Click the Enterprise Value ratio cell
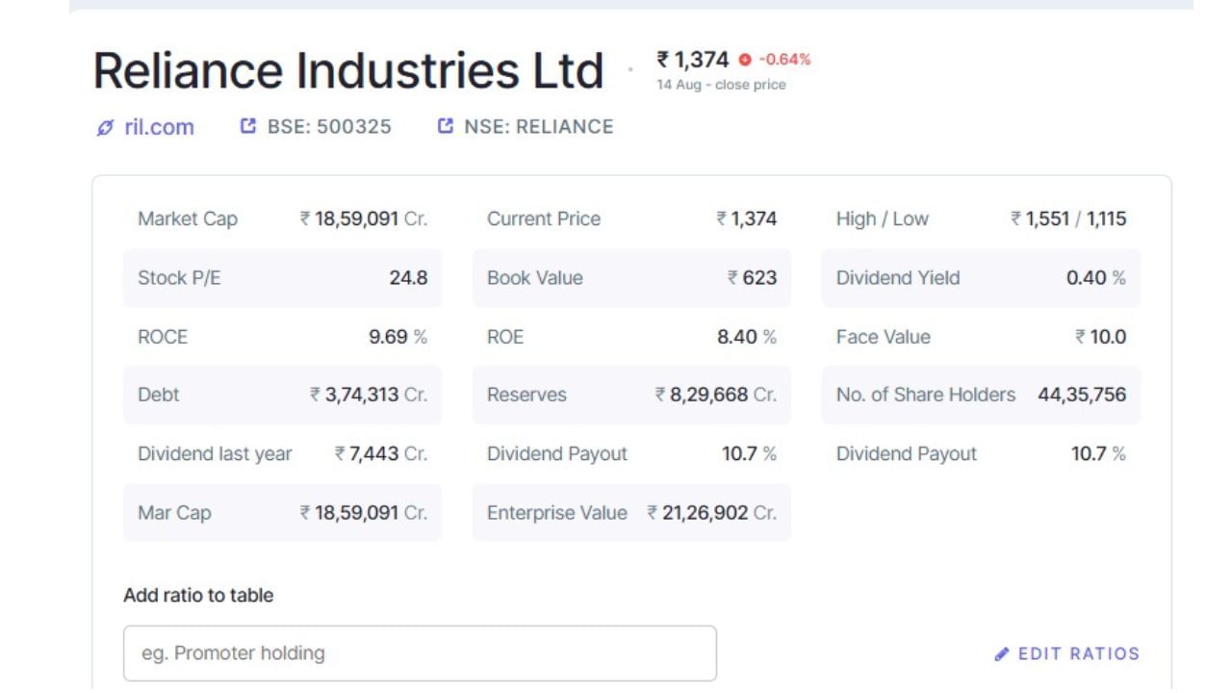 point(631,512)
